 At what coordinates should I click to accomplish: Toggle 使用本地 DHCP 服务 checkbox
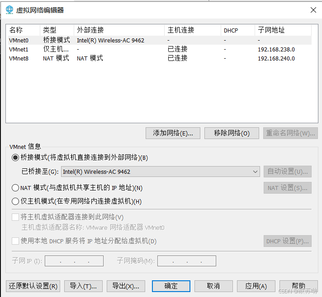(15, 241)
